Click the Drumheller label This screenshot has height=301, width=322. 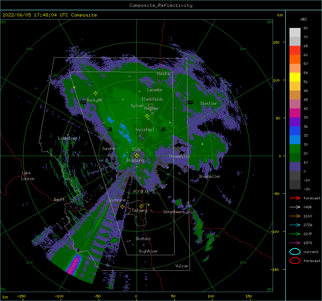pos(210,176)
